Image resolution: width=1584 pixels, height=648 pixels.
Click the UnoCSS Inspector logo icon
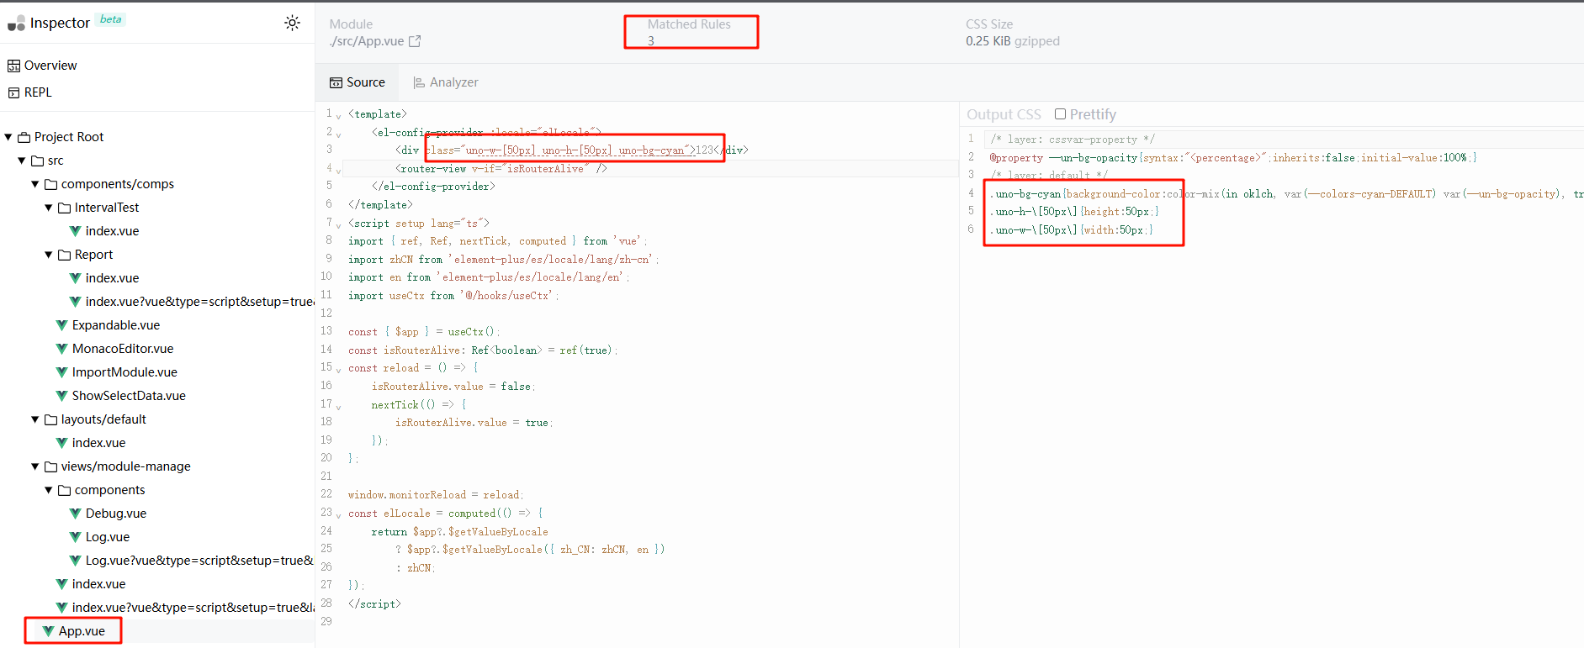pyautogui.click(x=16, y=23)
